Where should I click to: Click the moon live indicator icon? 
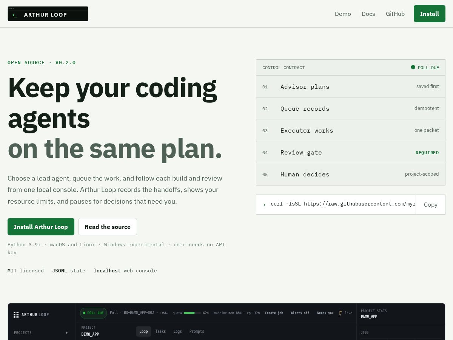click(x=341, y=313)
